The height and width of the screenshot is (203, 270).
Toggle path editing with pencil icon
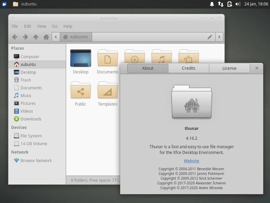(210, 37)
